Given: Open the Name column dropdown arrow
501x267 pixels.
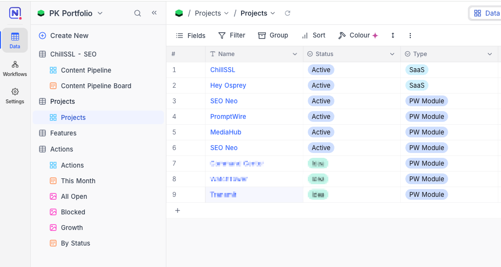Looking at the screenshot, I should (295, 54).
